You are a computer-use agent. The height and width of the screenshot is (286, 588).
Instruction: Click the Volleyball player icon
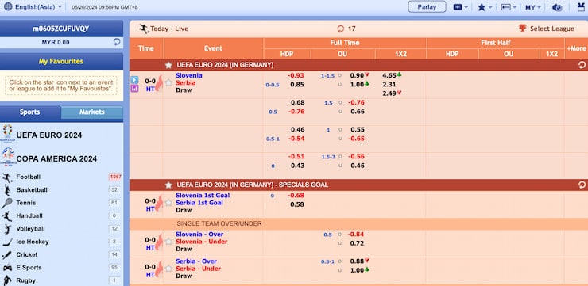(6, 229)
